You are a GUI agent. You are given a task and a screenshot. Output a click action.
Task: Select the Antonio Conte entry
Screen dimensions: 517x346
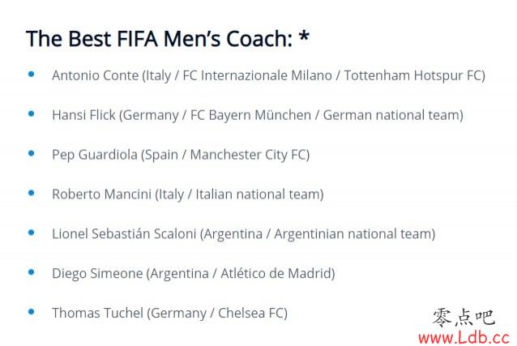coord(268,76)
